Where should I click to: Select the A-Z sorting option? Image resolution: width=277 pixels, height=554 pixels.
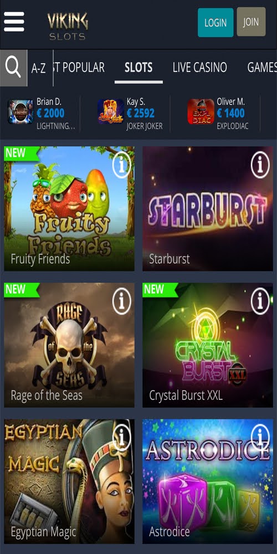[39, 68]
